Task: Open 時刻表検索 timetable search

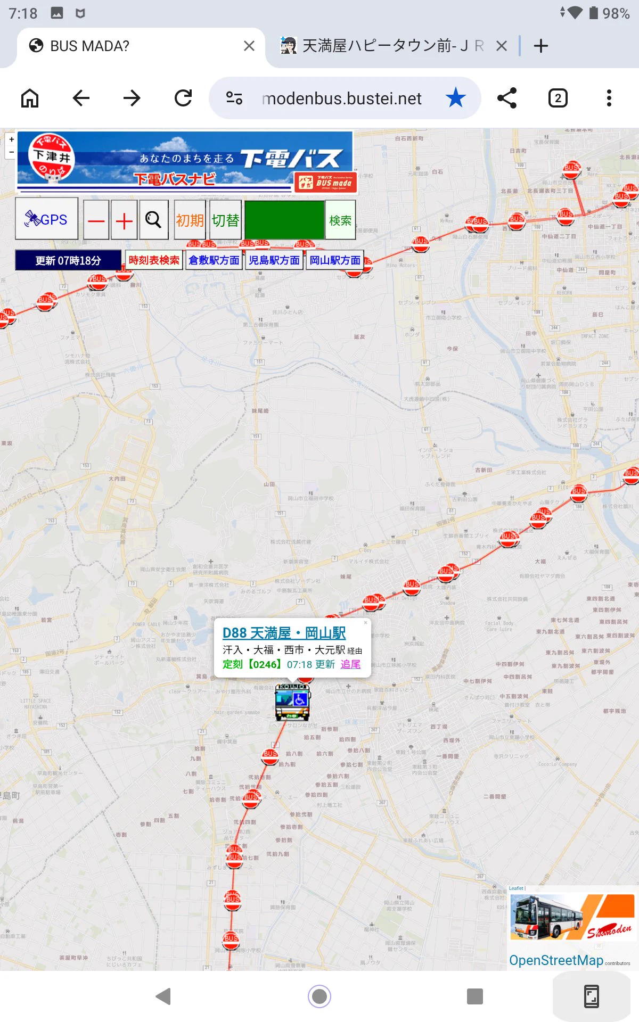Action: (154, 260)
